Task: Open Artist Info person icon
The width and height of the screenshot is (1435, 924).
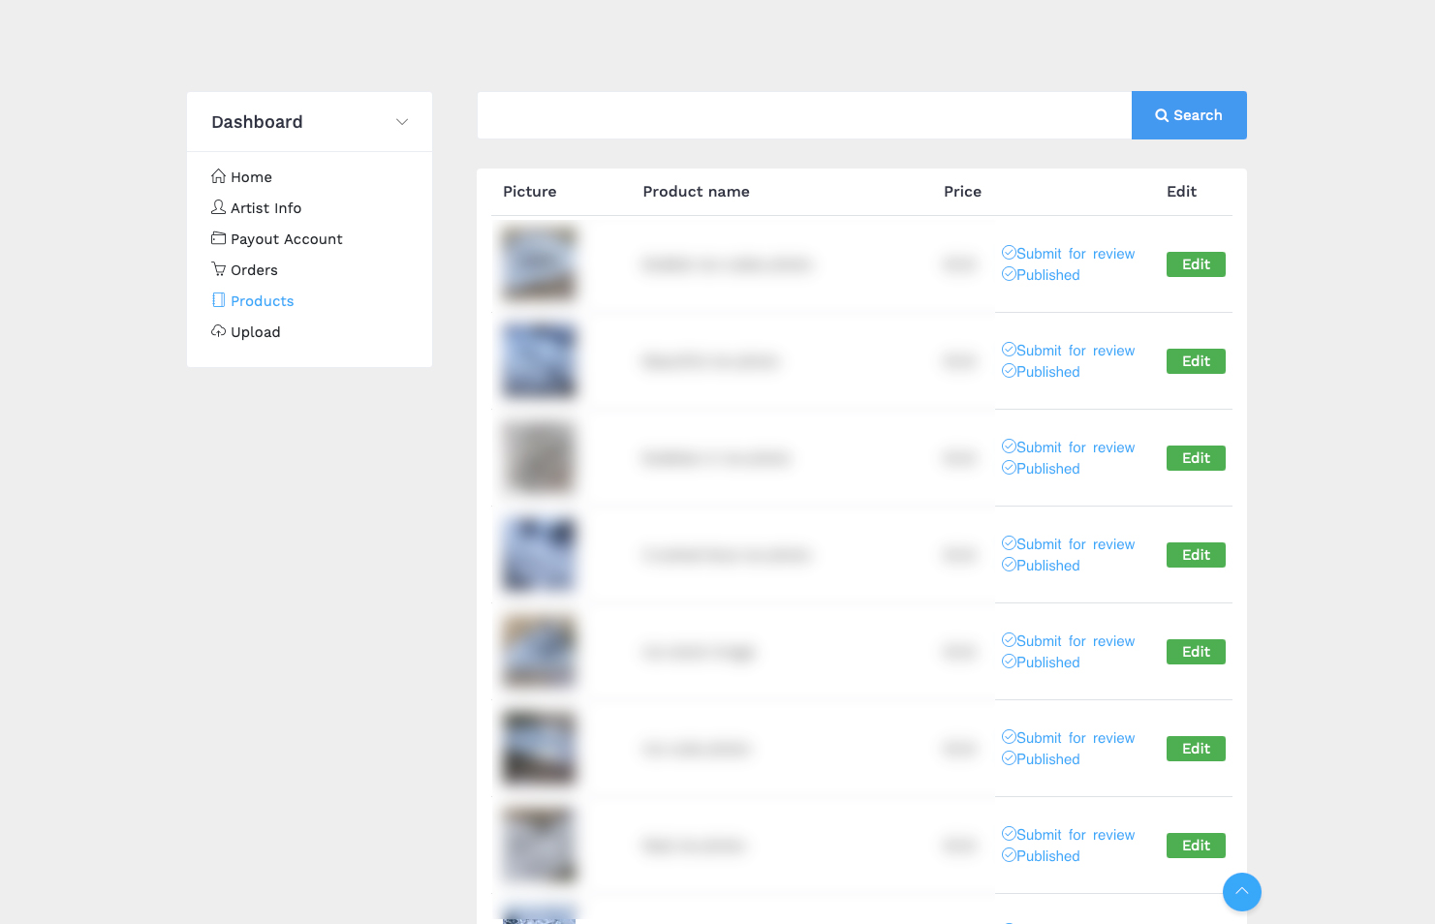Action: tap(218, 207)
